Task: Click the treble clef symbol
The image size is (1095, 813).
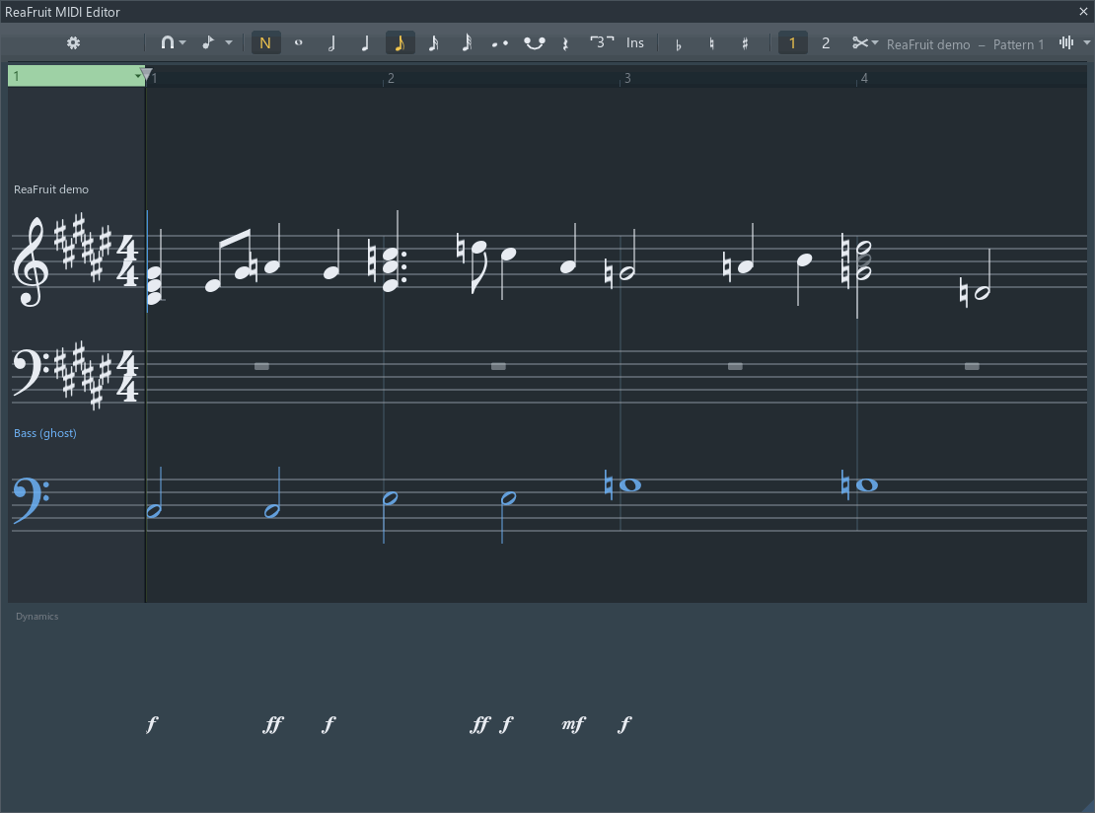Action: click(31, 261)
